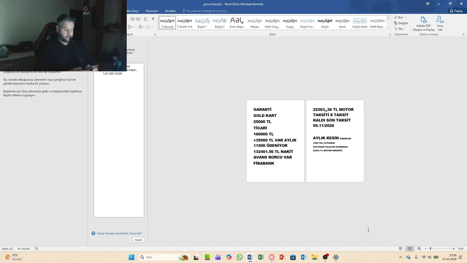This screenshot has height=263, width=467.
Task: Open PowerPoint from taskbar
Action: click(x=282, y=257)
